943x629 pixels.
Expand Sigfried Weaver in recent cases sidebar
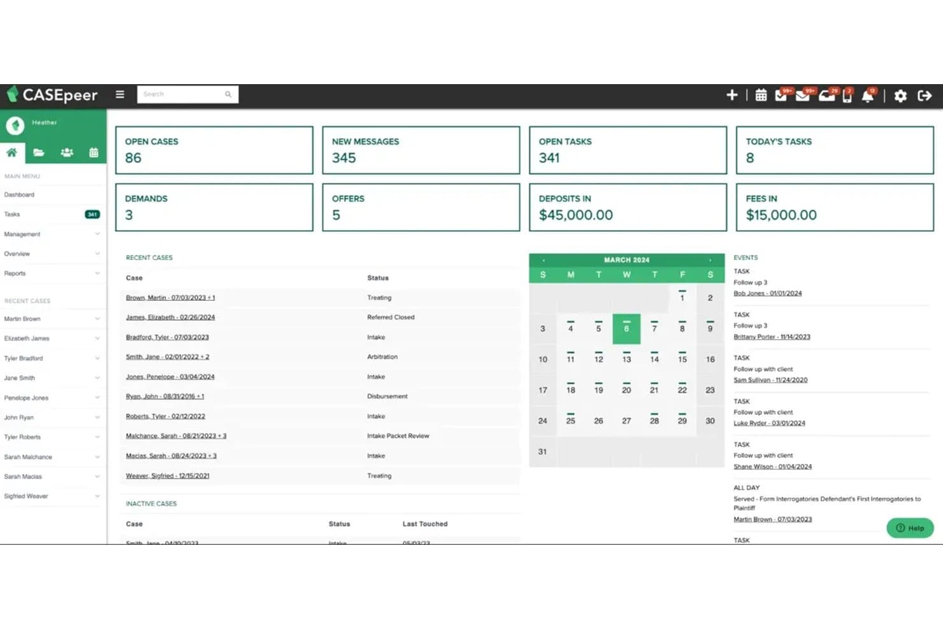52,496
